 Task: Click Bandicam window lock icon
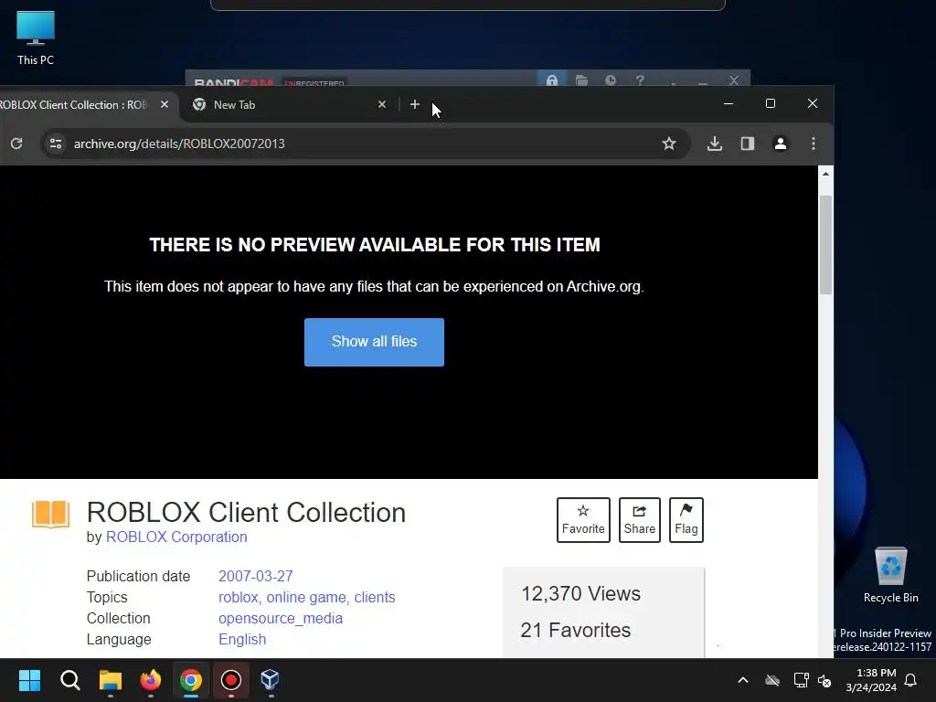tap(551, 80)
